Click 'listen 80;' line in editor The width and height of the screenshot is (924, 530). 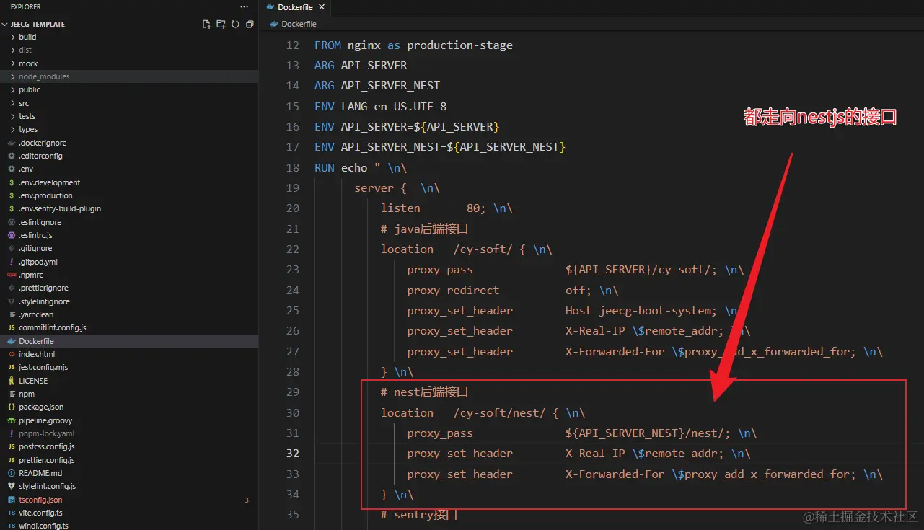tap(446, 208)
